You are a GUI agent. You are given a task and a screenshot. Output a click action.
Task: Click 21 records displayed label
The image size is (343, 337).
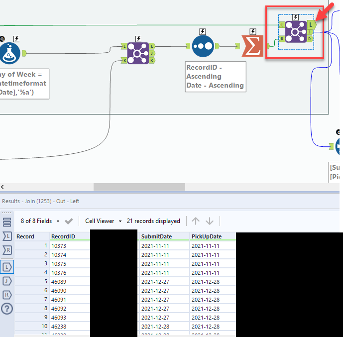(x=153, y=221)
